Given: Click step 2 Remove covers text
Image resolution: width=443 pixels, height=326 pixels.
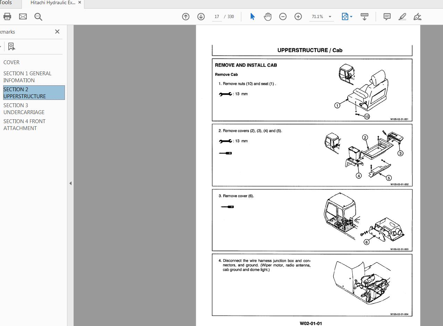Looking at the screenshot, I should [x=250, y=131].
